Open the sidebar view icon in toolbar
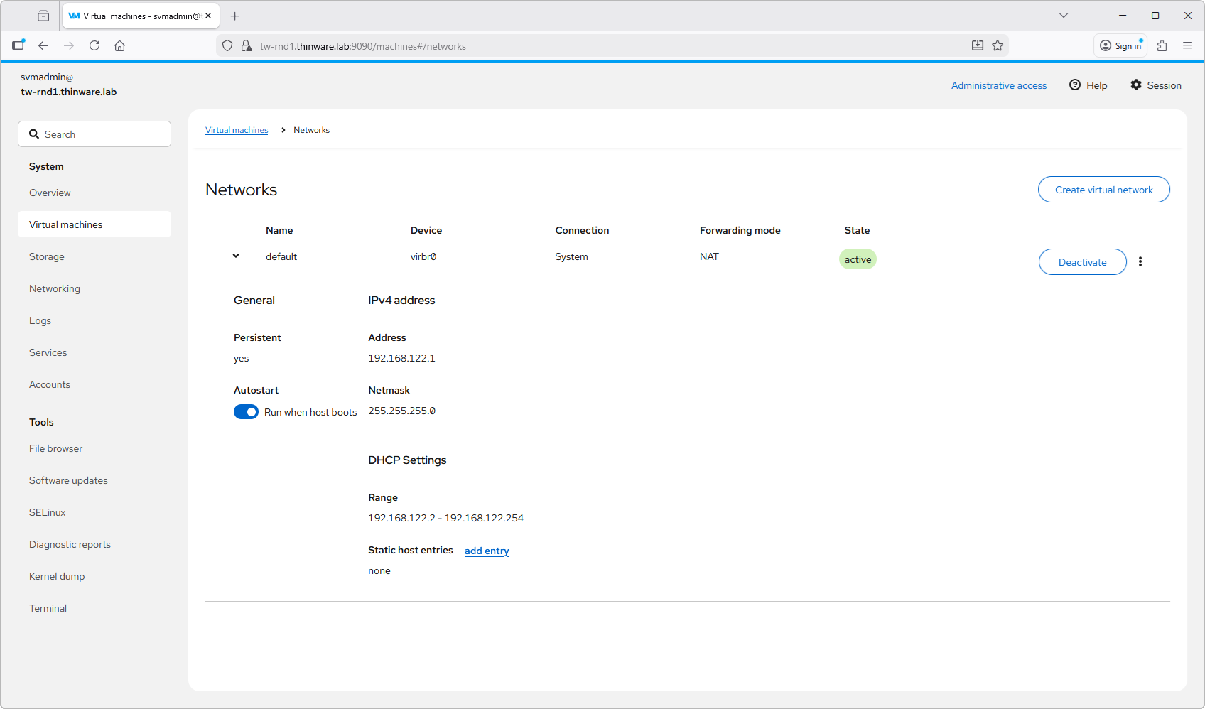Viewport: 1205px width, 709px height. click(x=18, y=45)
